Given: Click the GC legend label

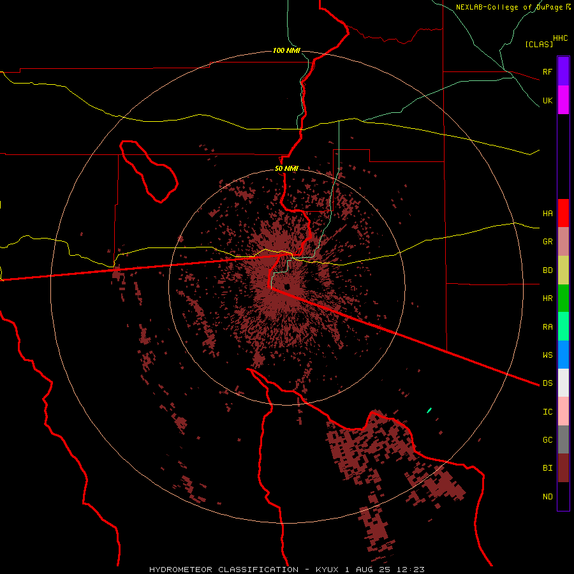Looking at the screenshot, I should point(547,439).
